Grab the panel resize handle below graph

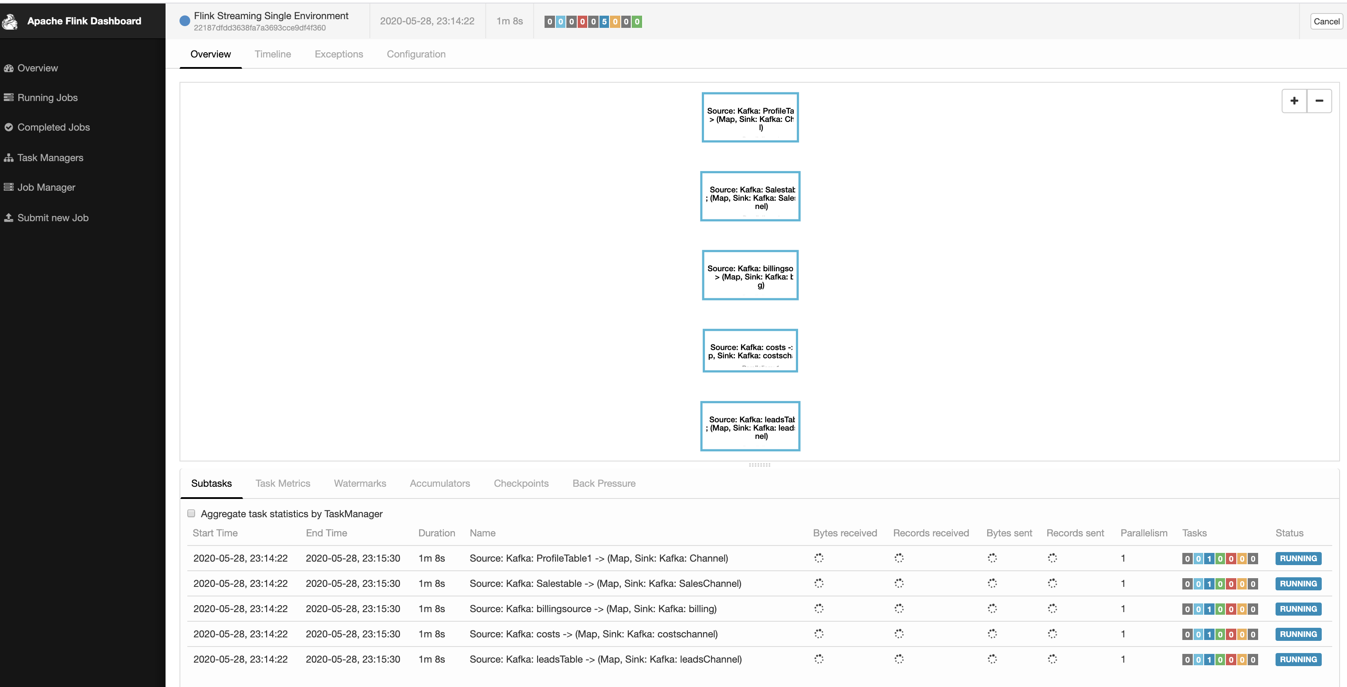tap(759, 465)
